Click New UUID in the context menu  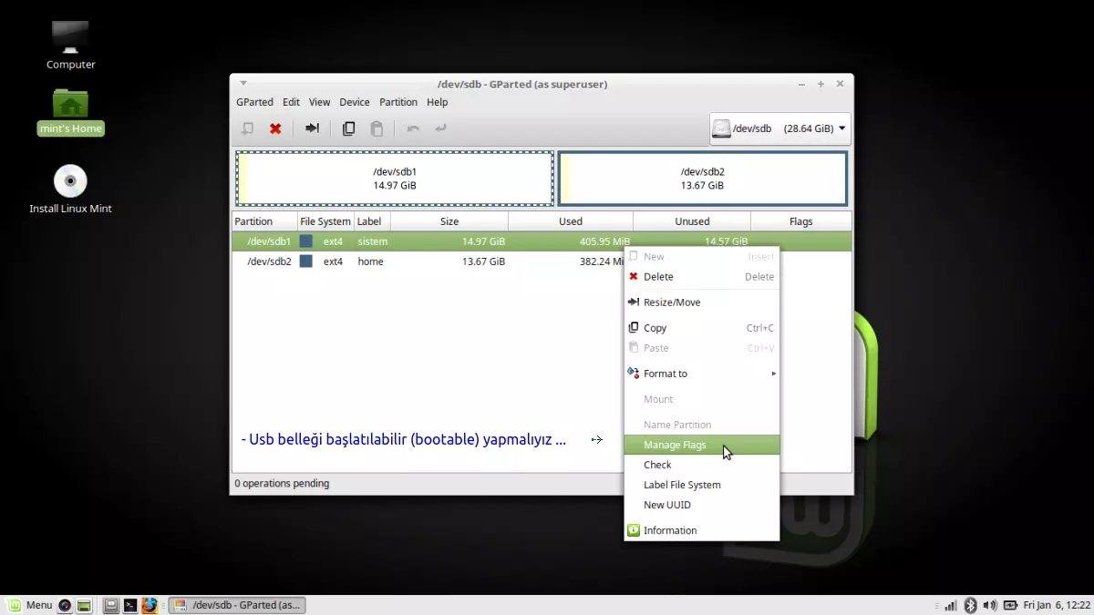[666, 505]
